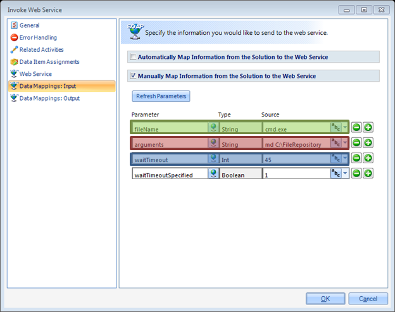Cancel the Invoke Web Service dialog

tap(368, 299)
